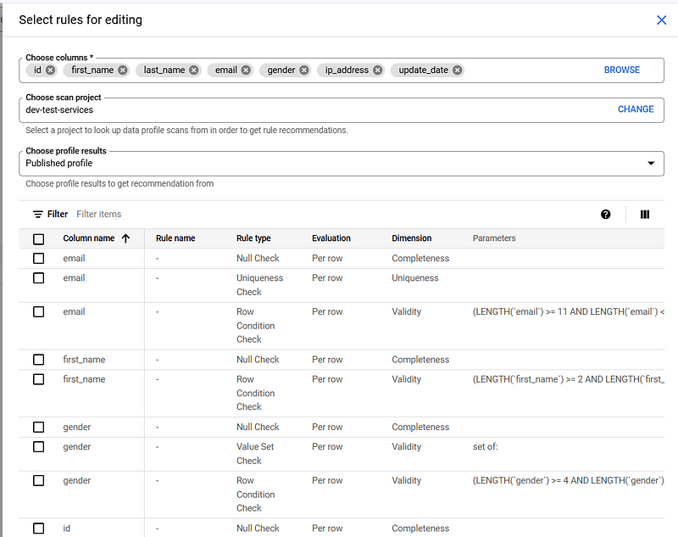Close the Select rules dialog
Viewport: 678px width, 537px height.
point(662,20)
